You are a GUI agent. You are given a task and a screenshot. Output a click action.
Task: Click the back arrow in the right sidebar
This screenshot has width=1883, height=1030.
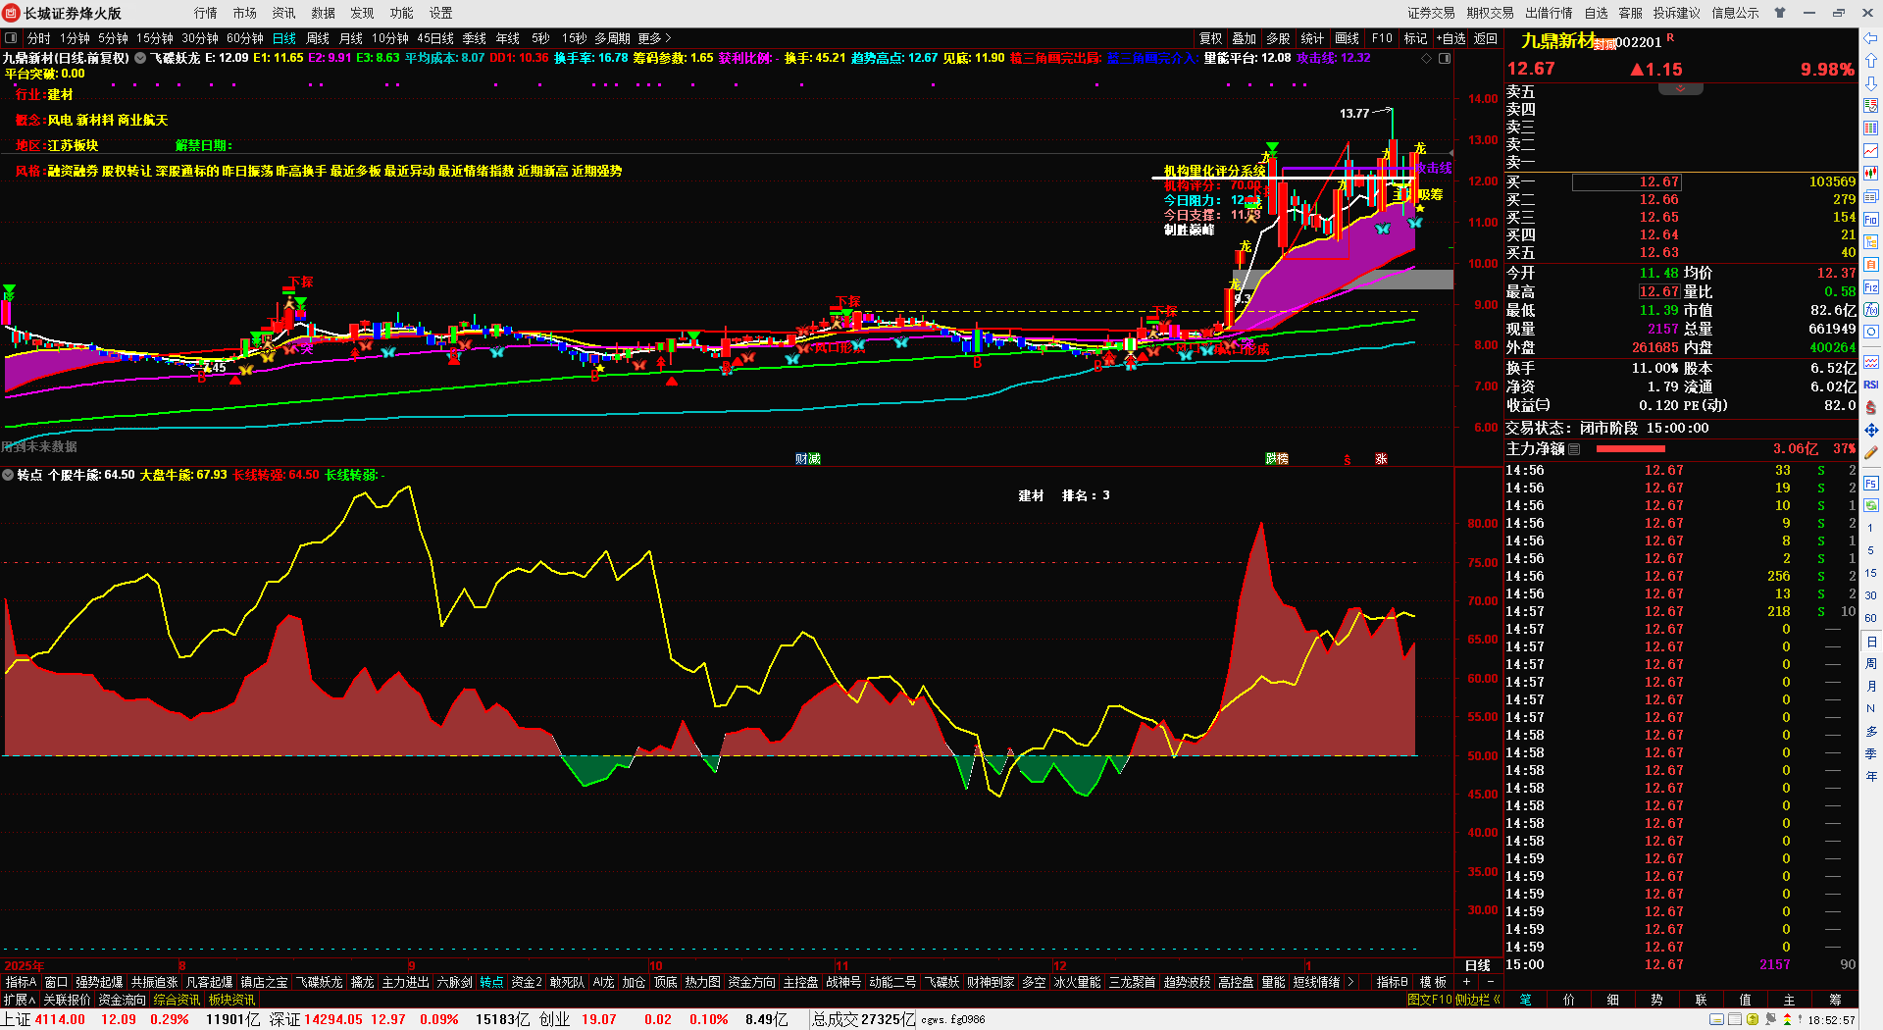click(1871, 38)
